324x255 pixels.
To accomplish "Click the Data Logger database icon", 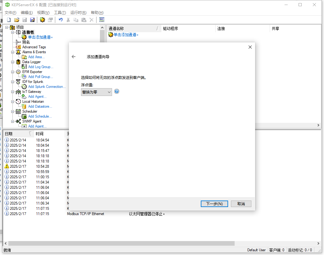I will [x=18, y=62].
